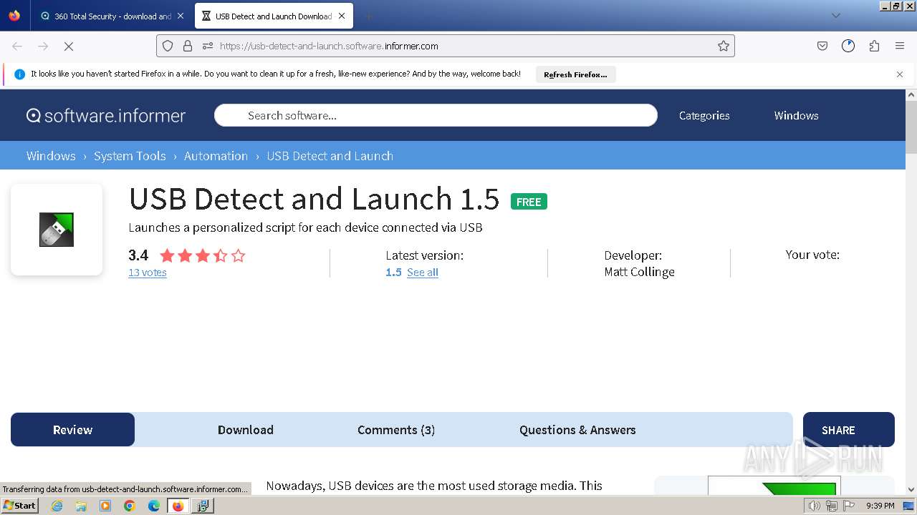Select the Review tab
Viewport: 917px width, 515px height.
[72, 430]
